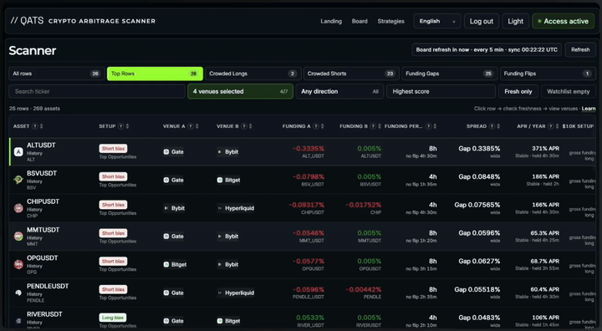602x331 pixels.
Task: Open the Learn link
Action: tap(589, 109)
